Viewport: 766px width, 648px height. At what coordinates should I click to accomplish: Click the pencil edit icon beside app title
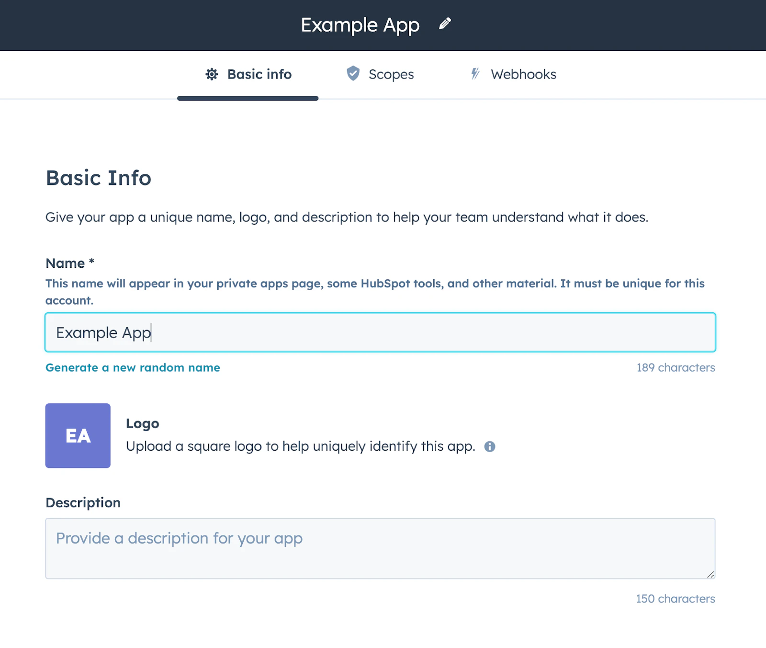point(445,23)
